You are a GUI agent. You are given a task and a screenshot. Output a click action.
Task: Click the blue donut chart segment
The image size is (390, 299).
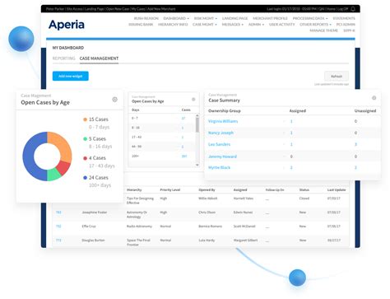coord(29,157)
